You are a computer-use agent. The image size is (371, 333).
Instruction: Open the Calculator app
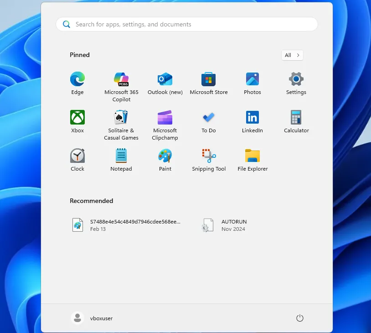click(x=296, y=121)
